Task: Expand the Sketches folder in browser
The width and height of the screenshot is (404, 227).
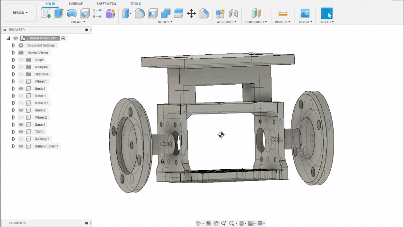Action: [x=14, y=74]
